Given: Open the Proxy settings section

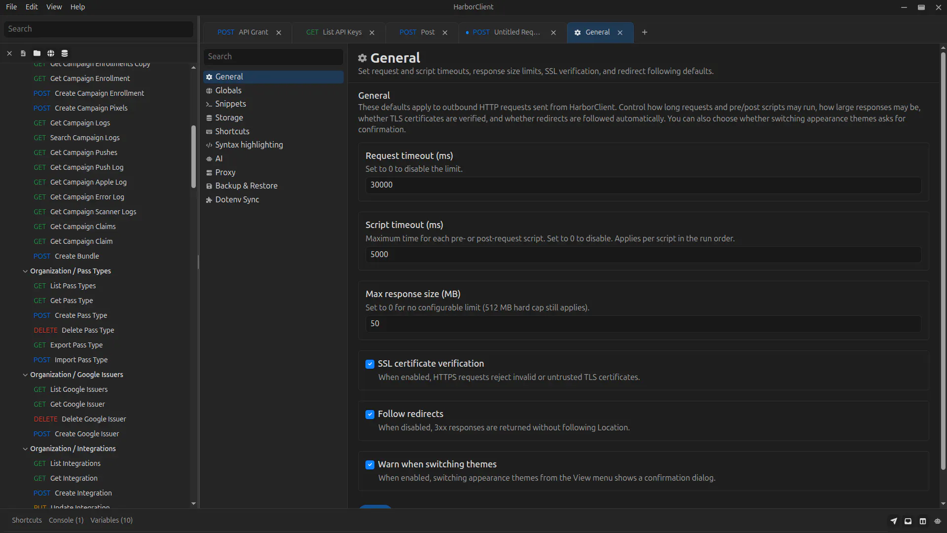Looking at the screenshot, I should click(273, 173).
